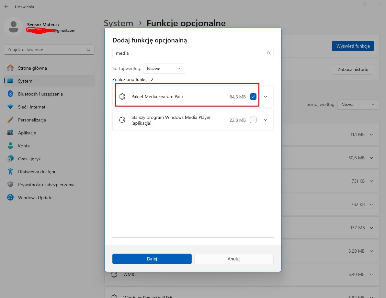Expand Starszy program Windows Media Player chevron

tap(266, 120)
